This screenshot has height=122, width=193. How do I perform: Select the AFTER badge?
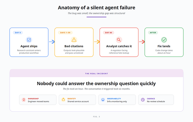(153, 32)
